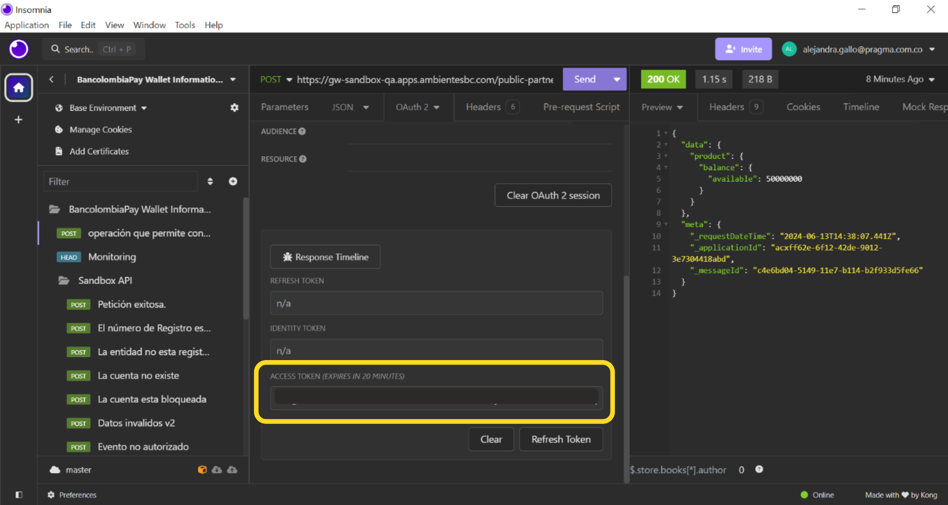The image size is (948, 505).
Task: Select Evento no autorizado request
Action: [143, 447]
